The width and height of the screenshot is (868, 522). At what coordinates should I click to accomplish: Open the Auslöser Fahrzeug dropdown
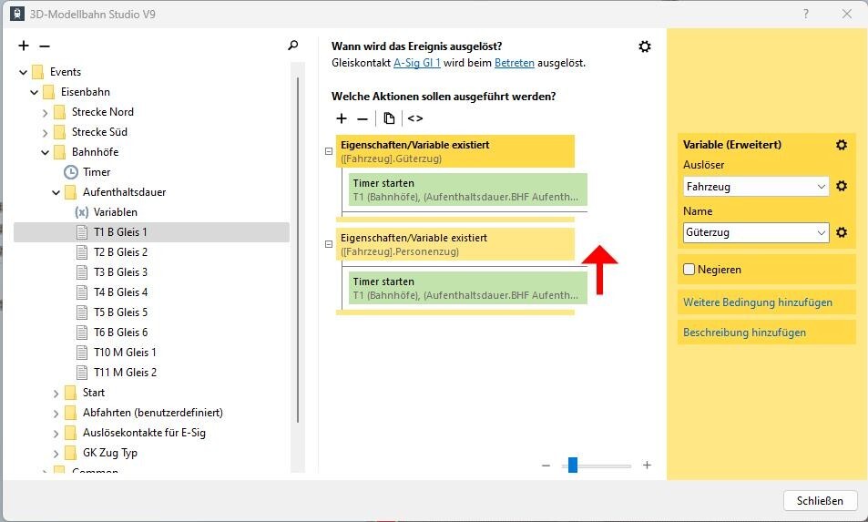pyautogui.click(x=756, y=187)
